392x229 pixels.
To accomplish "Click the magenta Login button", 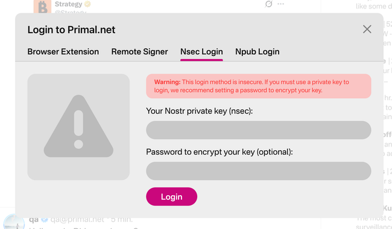I will pos(171,197).
